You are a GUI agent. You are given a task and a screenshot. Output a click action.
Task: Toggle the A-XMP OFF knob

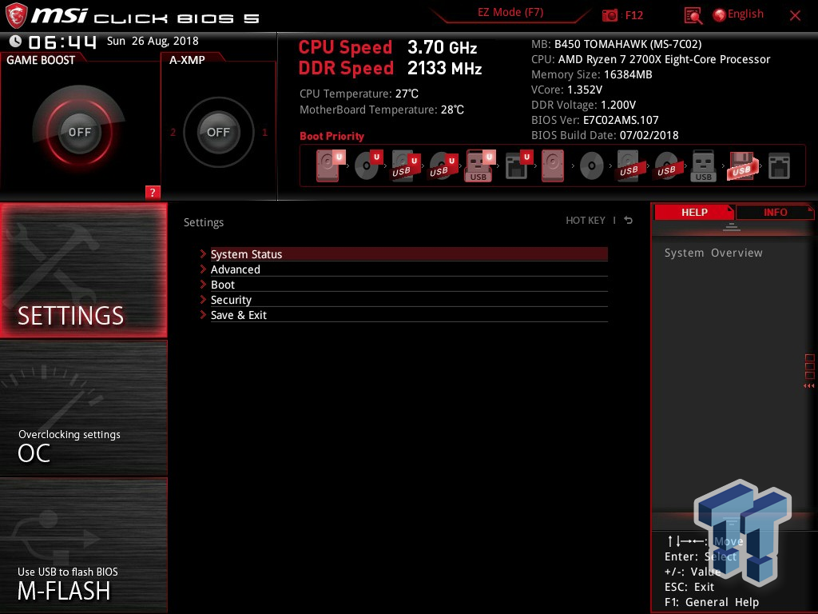point(218,132)
